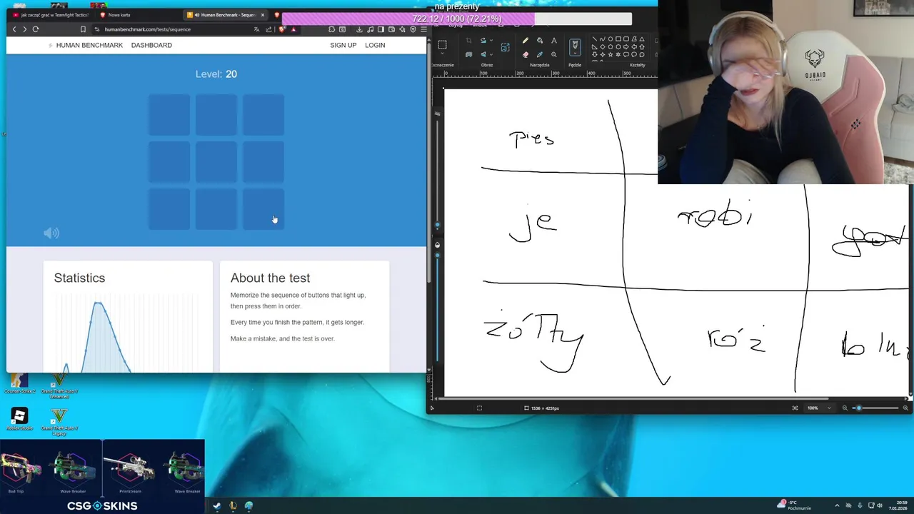Open the rotate dropdown arrow in Paint
Viewport: 914px width, 514px height.
point(491,41)
